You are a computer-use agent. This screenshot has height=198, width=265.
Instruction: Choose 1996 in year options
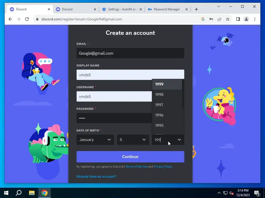167,115
